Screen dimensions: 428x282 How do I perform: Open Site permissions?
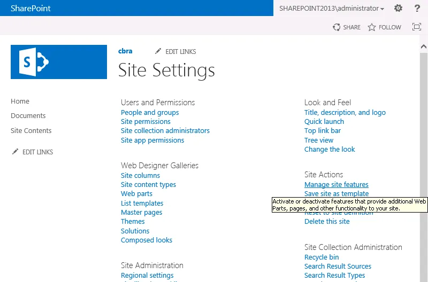point(146,122)
